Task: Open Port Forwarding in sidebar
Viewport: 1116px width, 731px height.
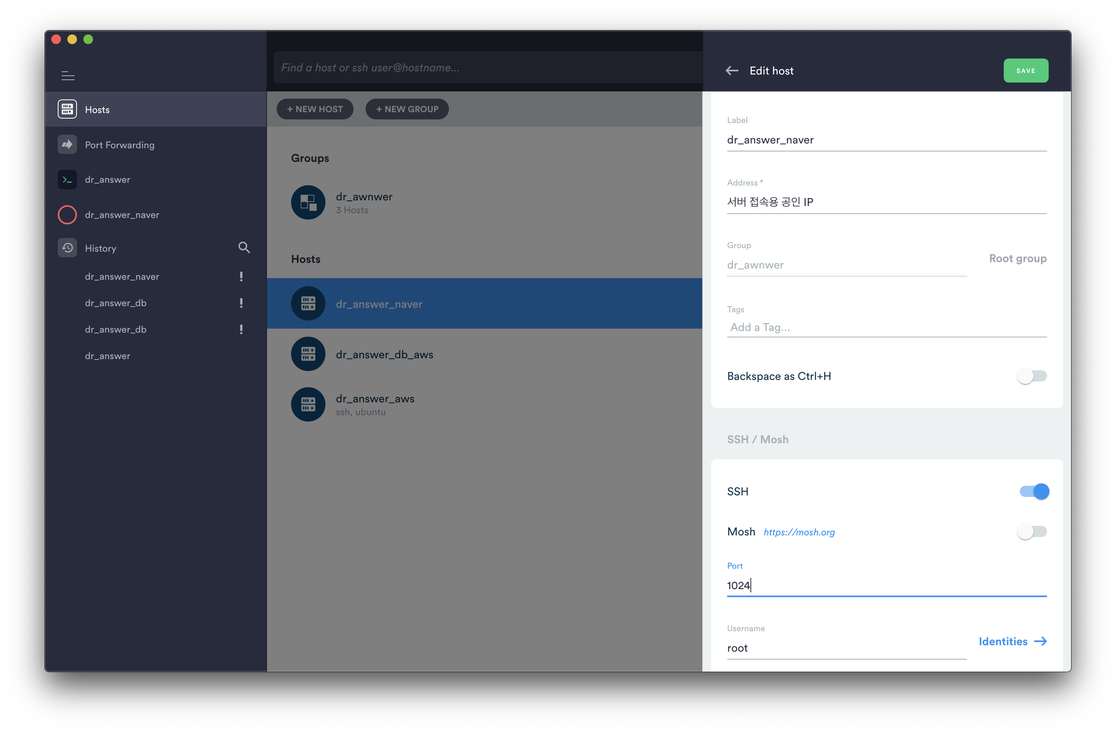Action: coord(119,145)
